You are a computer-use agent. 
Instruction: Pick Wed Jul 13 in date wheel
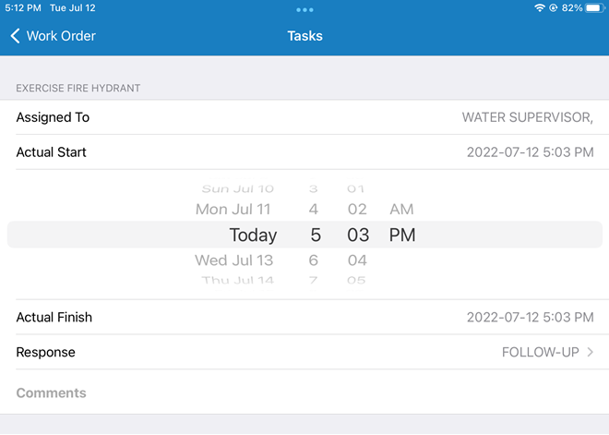pyautogui.click(x=234, y=260)
